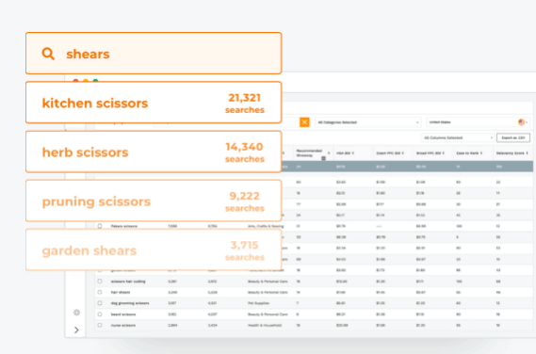Pick the 'pruning scissors' suggestion card
The width and height of the screenshot is (536, 354).
(x=154, y=201)
